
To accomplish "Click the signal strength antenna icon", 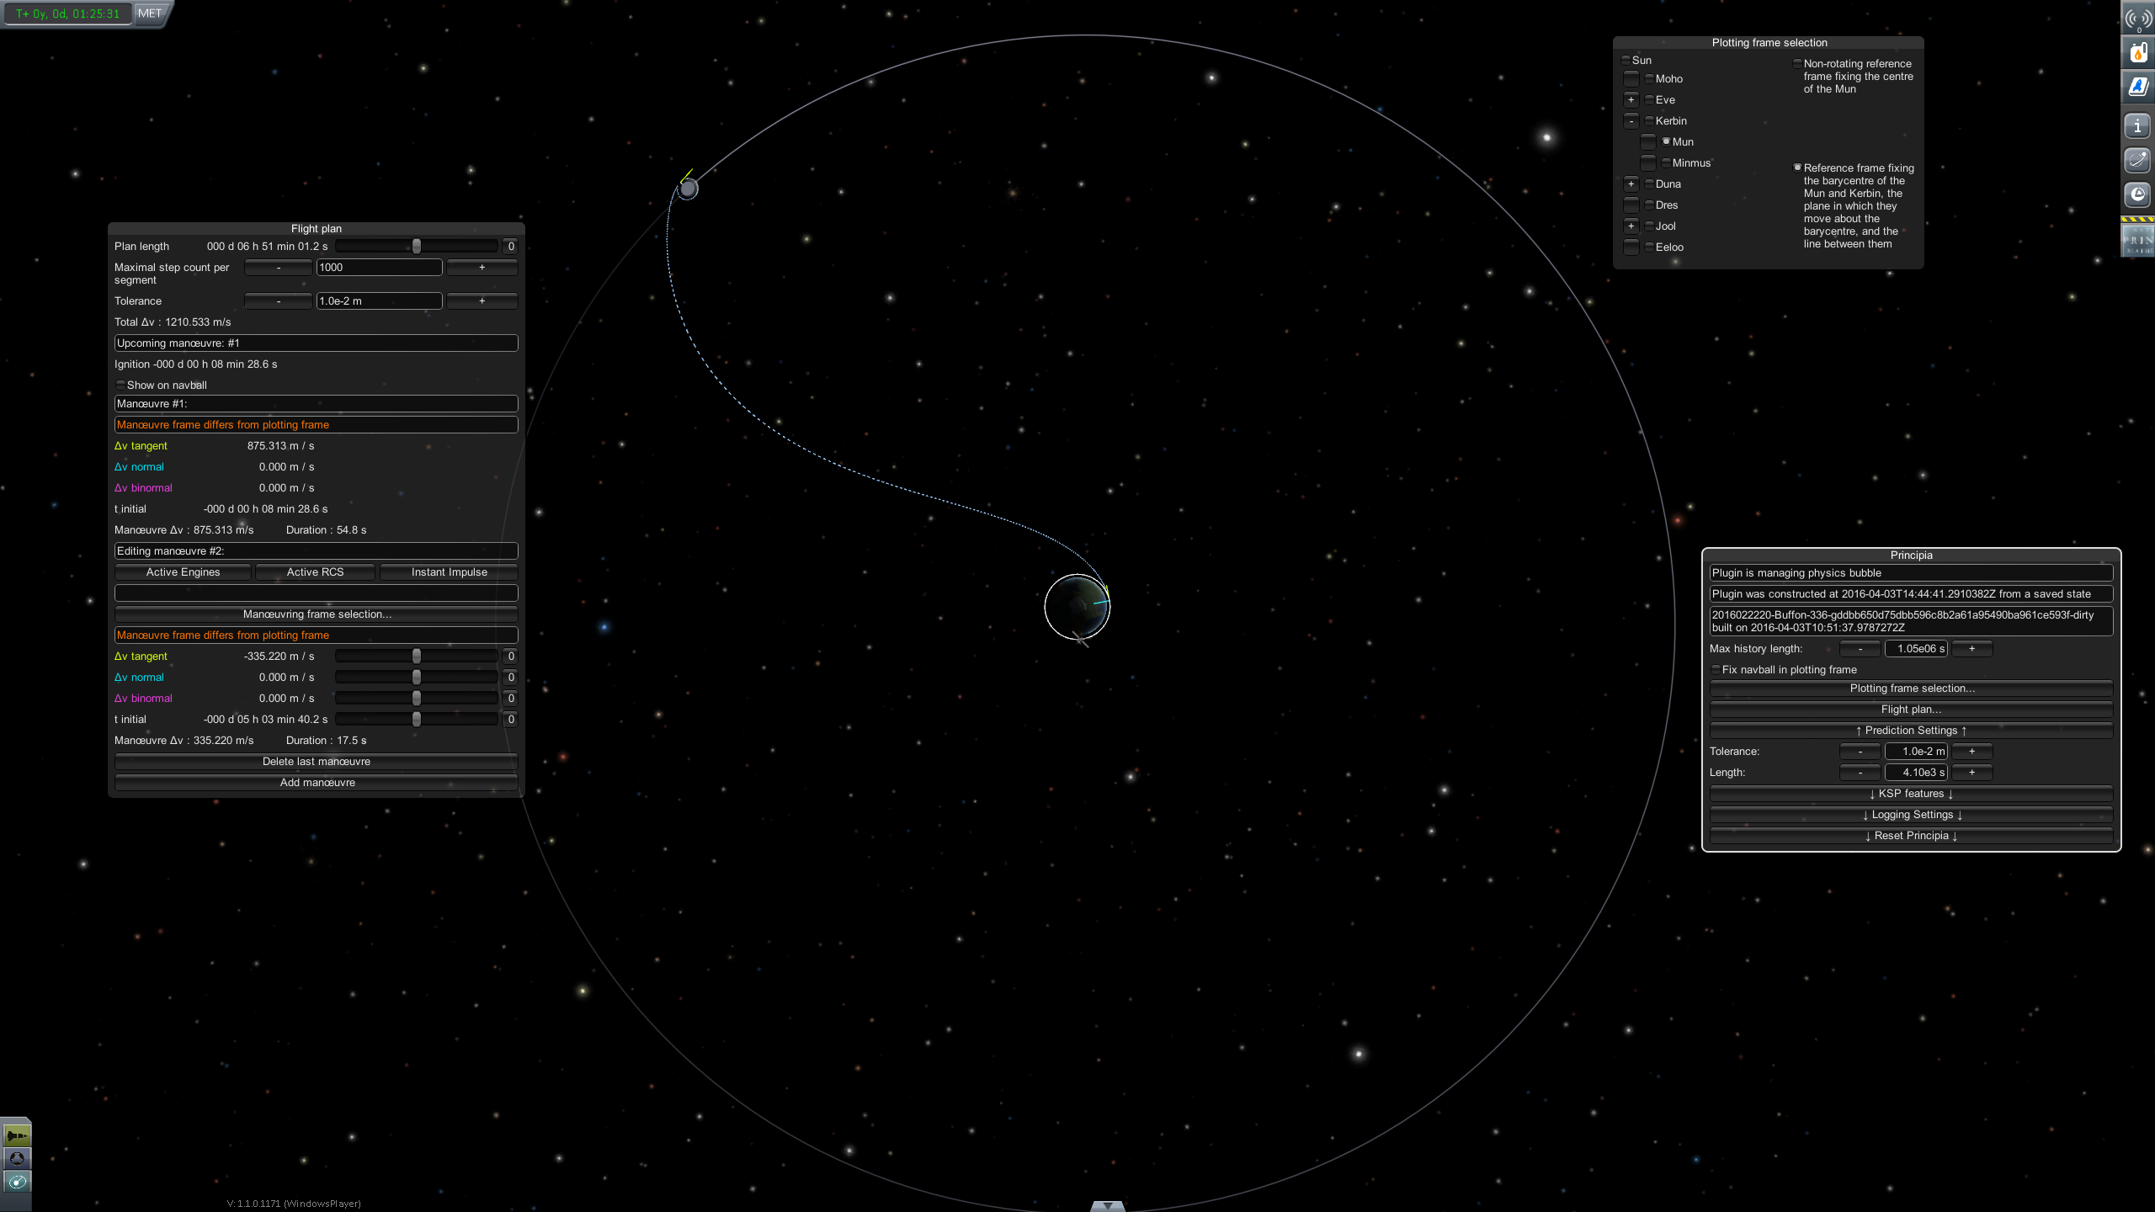I will 2137,18.
